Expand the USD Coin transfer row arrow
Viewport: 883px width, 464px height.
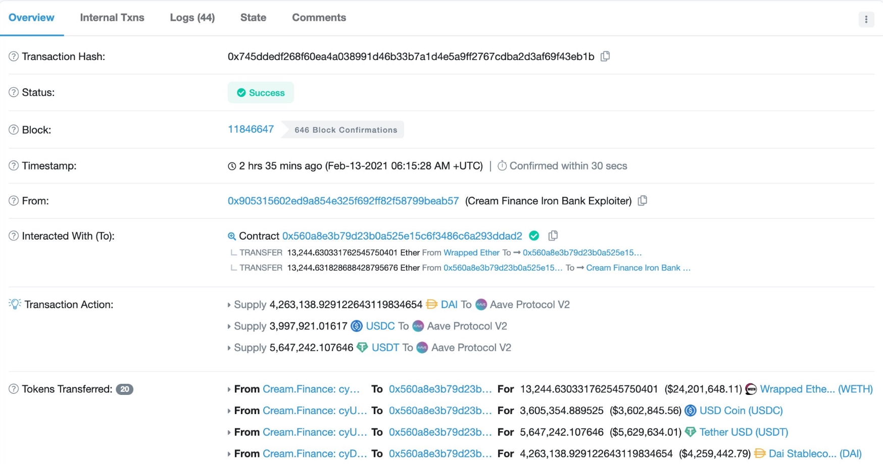(x=229, y=411)
